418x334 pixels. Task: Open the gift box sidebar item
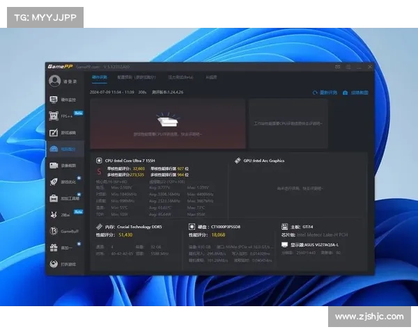point(63,248)
